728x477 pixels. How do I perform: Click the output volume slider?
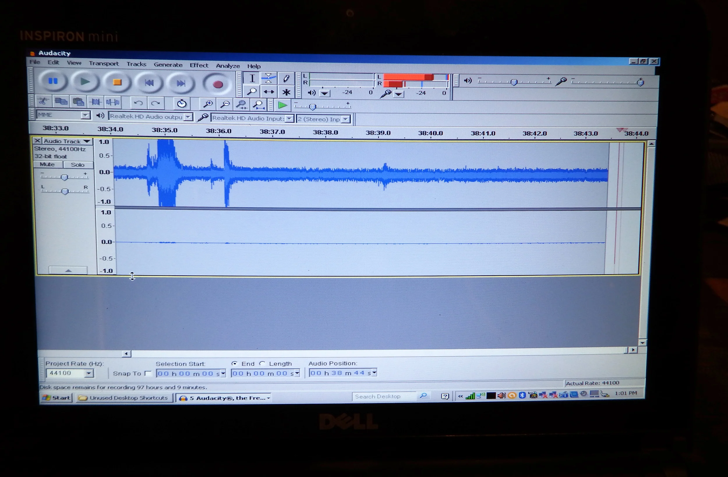514,82
